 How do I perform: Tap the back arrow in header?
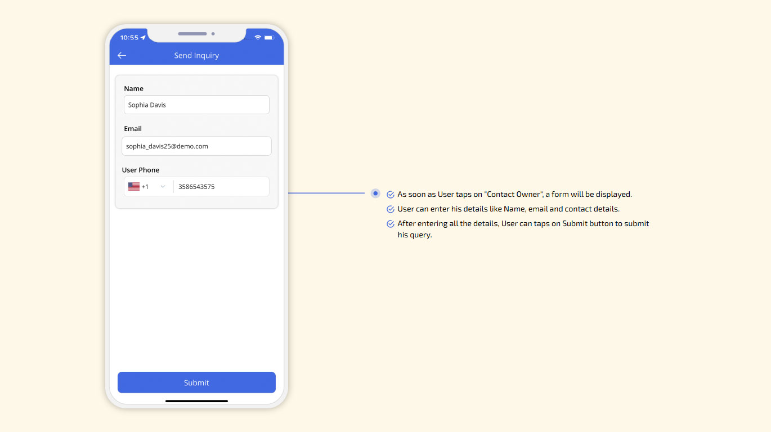click(x=122, y=55)
